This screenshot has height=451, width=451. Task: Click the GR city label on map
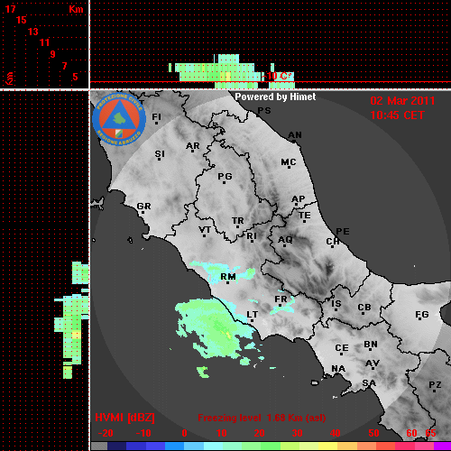(143, 207)
